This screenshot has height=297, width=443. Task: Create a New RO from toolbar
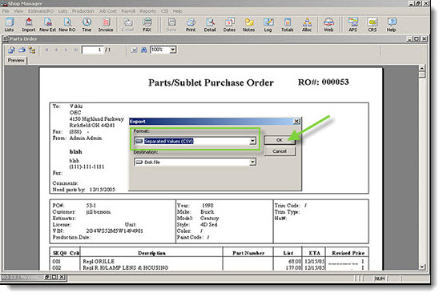pyautogui.click(x=67, y=25)
